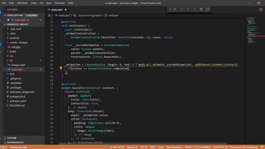
Task: Click the unsaved dot on main.dart tab
Action: pos(66,10)
